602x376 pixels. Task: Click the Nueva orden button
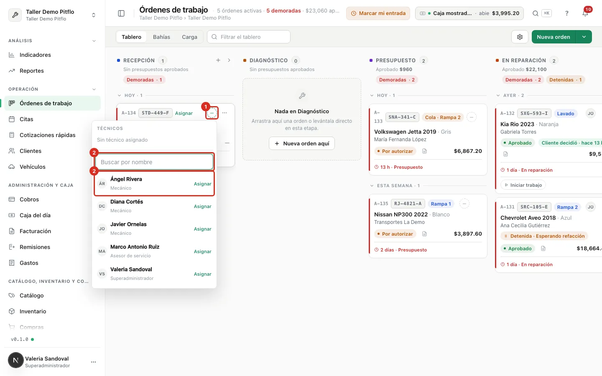(554, 37)
